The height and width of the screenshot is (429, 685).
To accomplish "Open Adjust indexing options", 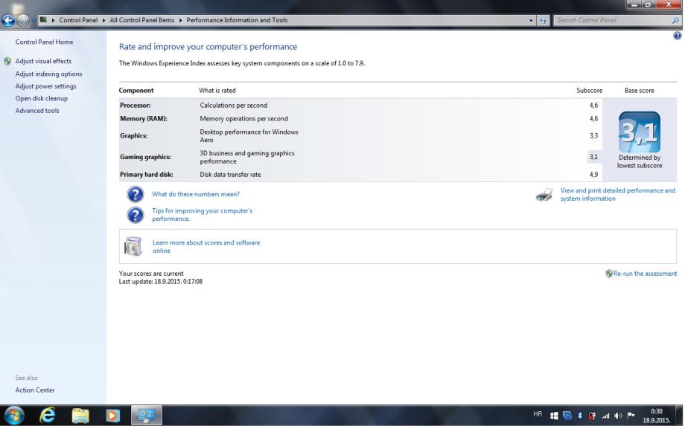I will [x=48, y=74].
